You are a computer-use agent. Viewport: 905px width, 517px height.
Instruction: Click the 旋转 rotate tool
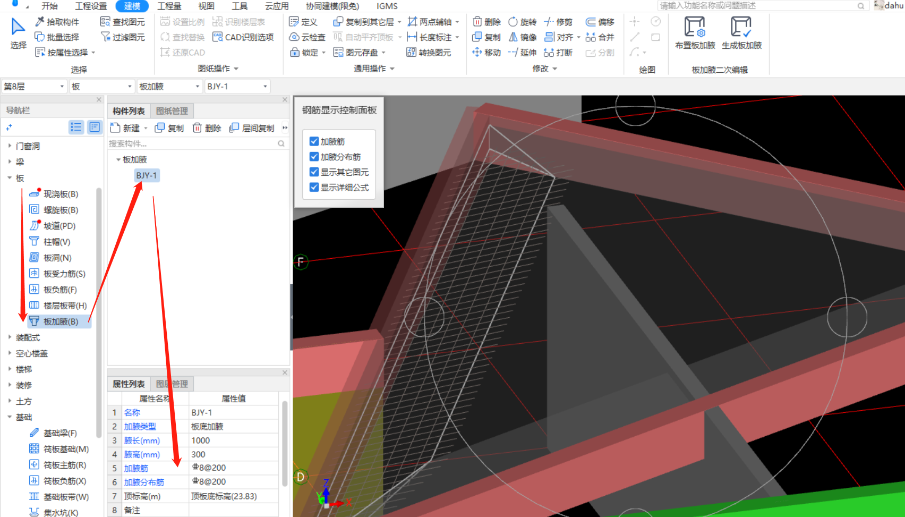pyautogui.click(x=523, y=22)
